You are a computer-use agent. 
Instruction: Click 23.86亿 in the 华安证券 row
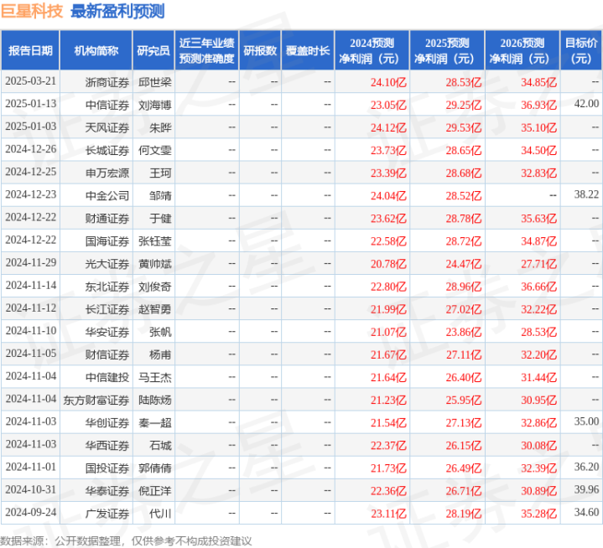point(464,332)
